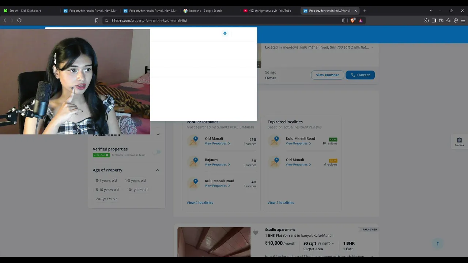
Task: Open the Extensions puzzle icon
Action: (426, 20)
